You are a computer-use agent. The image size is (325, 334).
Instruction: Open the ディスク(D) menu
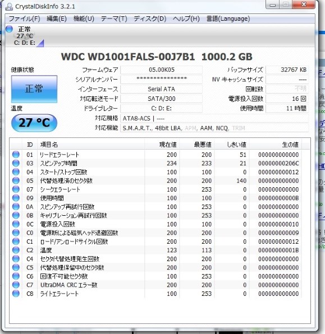click(x=150, y=18)
